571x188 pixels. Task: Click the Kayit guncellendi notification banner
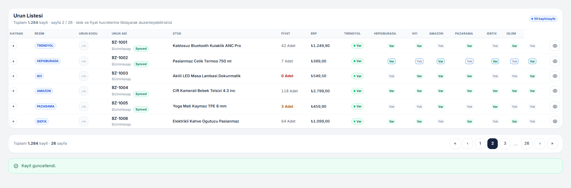click(x=285, y=166)
